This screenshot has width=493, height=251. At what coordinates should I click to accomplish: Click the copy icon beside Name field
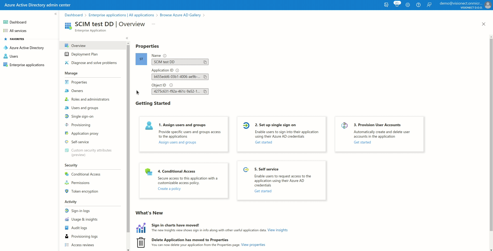tap(205, 62)
